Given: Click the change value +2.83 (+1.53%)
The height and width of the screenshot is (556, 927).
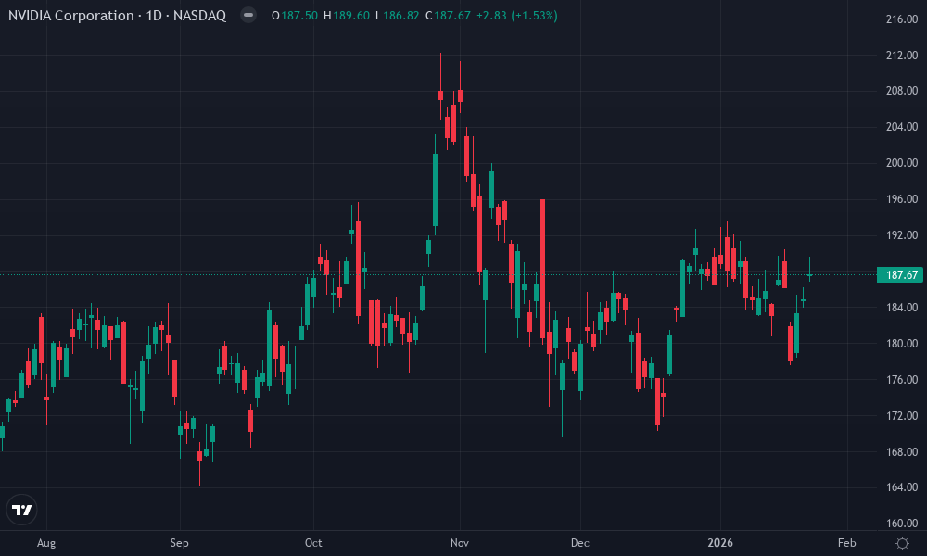Looking at the screenshot, I should [516, 16].
